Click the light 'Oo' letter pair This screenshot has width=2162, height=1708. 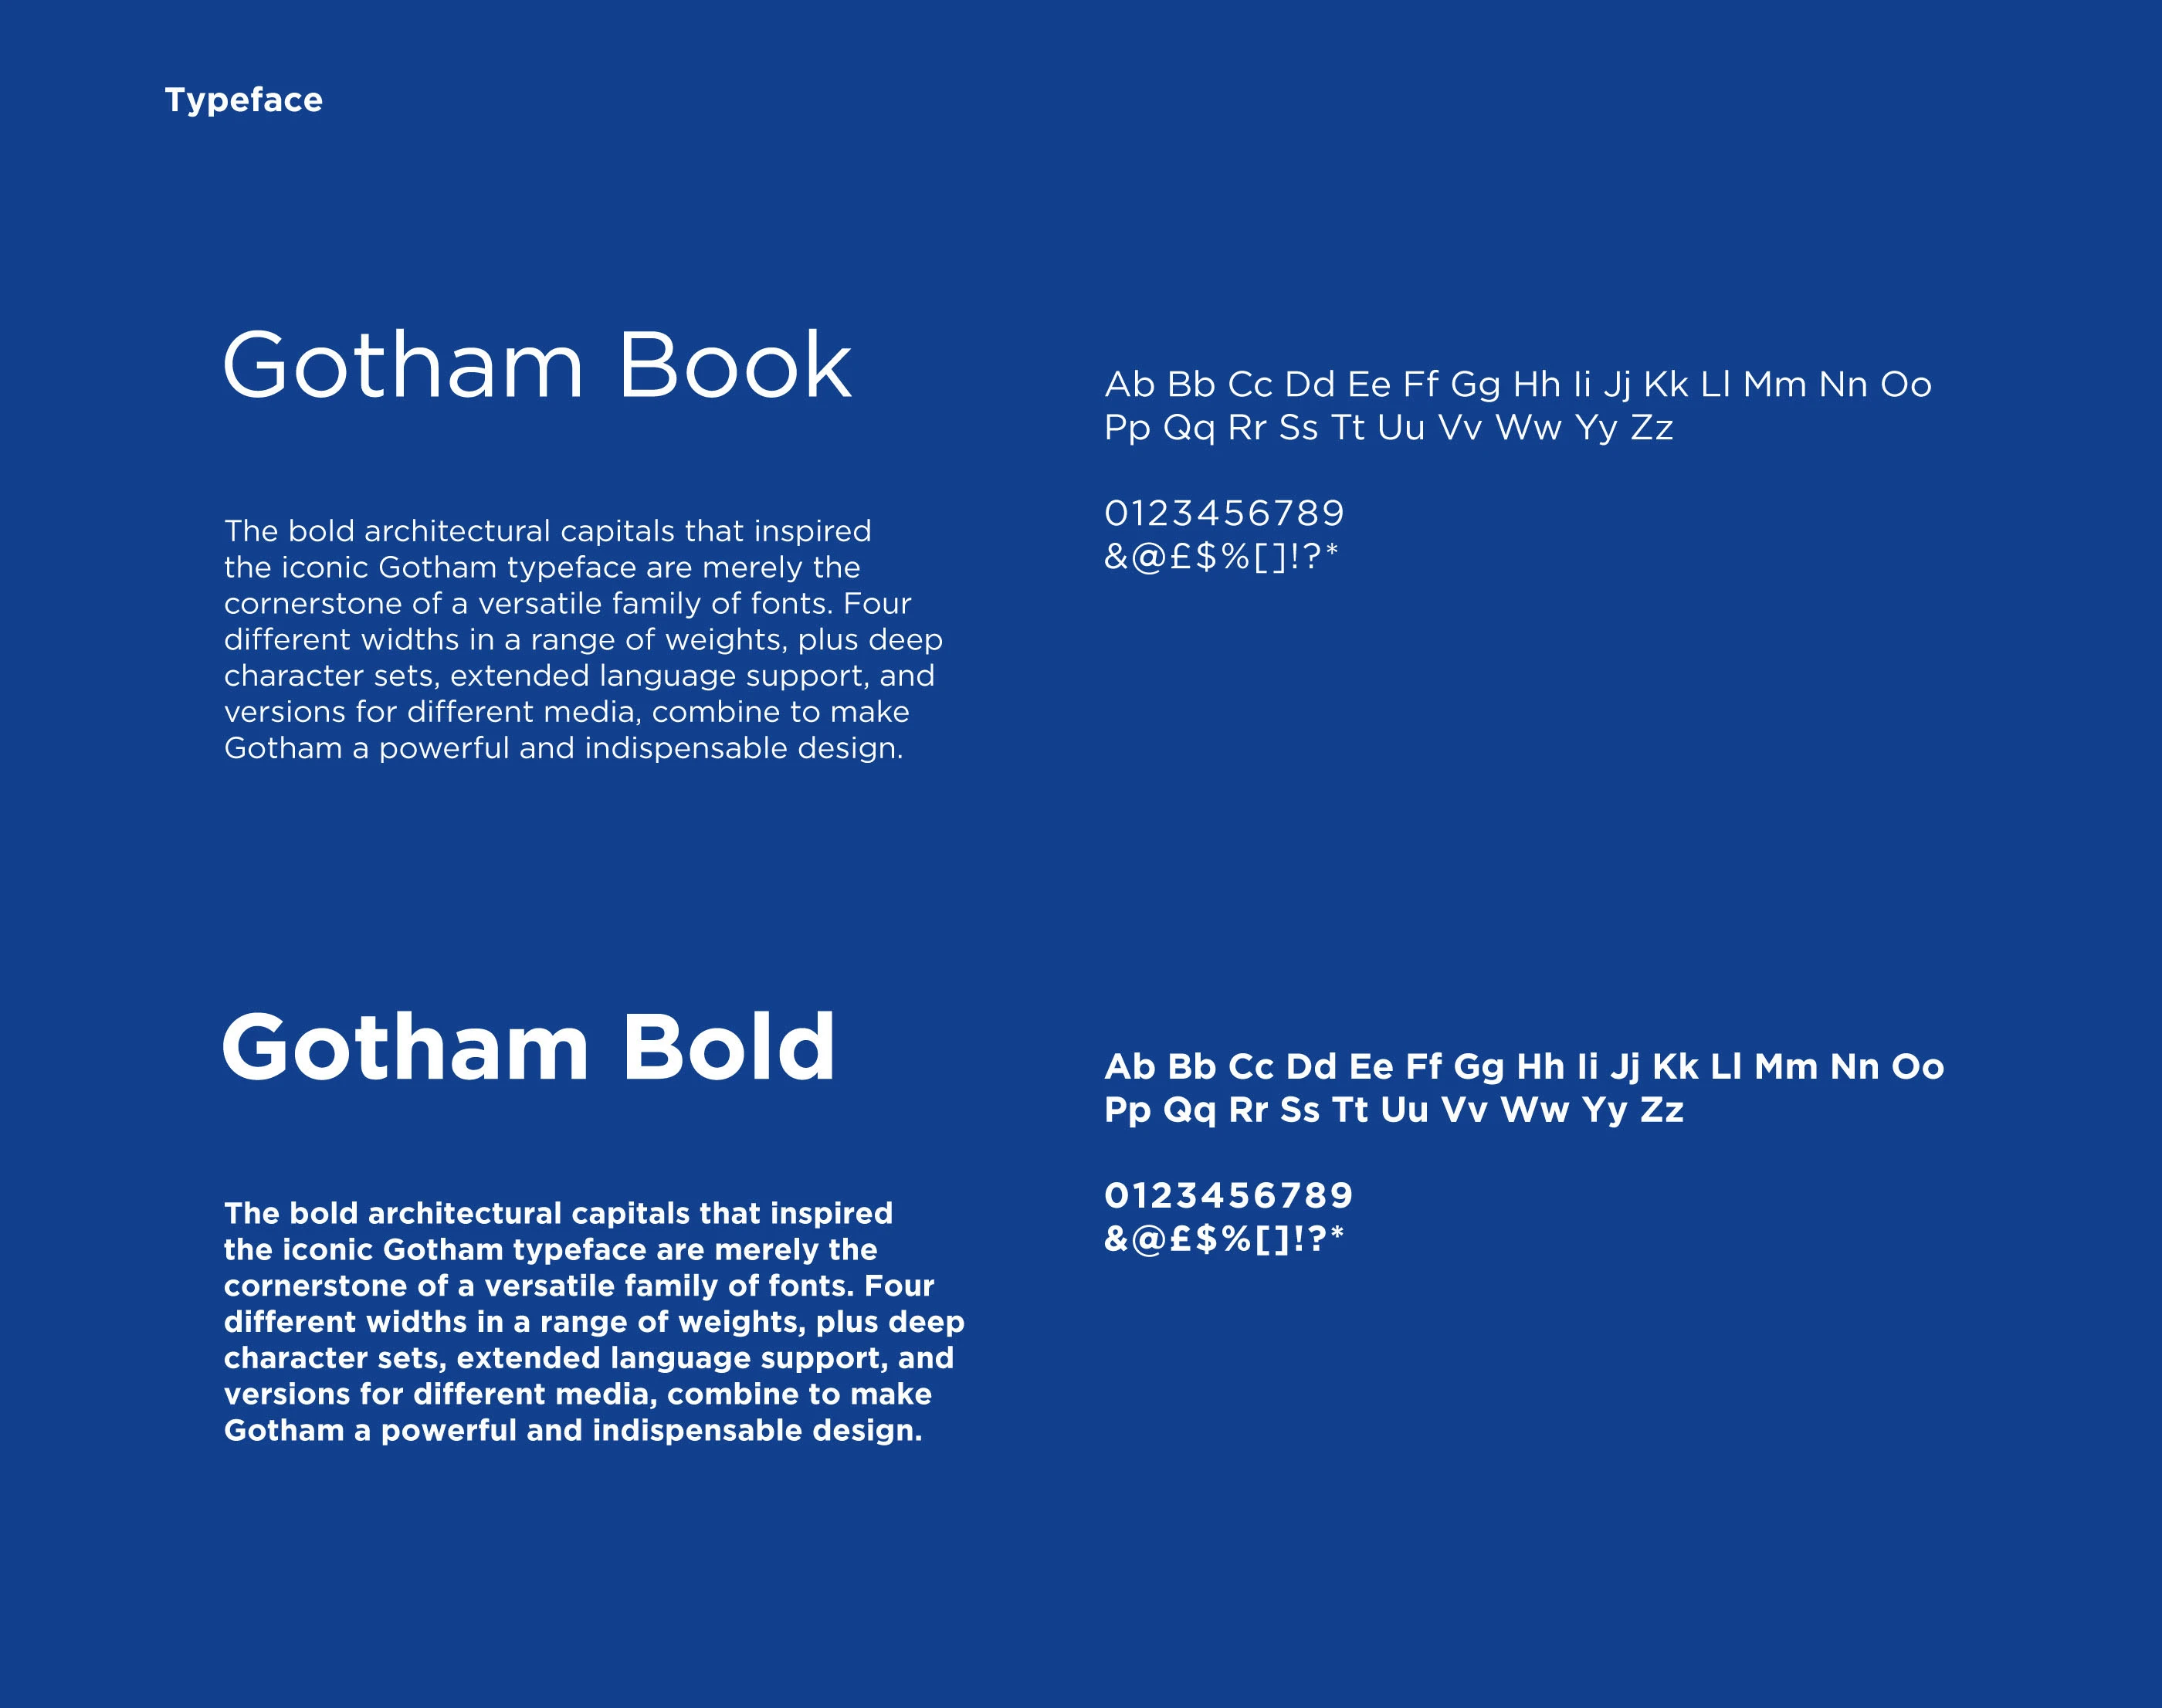(1905, 384)
